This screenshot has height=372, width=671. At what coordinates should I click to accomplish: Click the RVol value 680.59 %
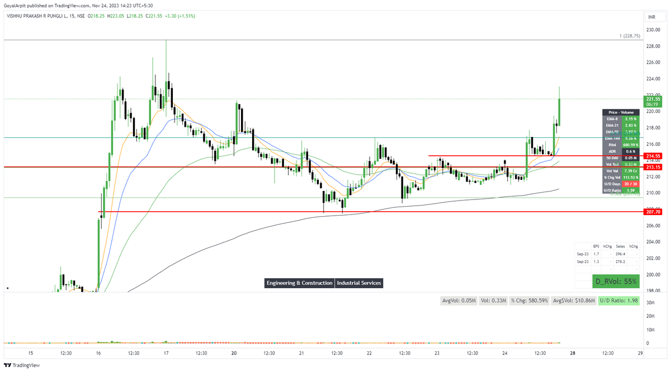click(630, 145)
